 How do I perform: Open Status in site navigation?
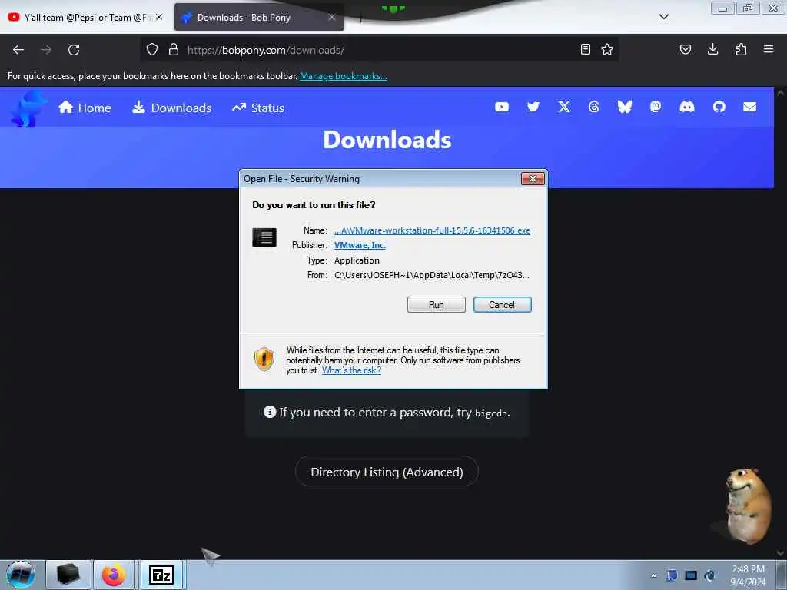[x=258, y=108]
